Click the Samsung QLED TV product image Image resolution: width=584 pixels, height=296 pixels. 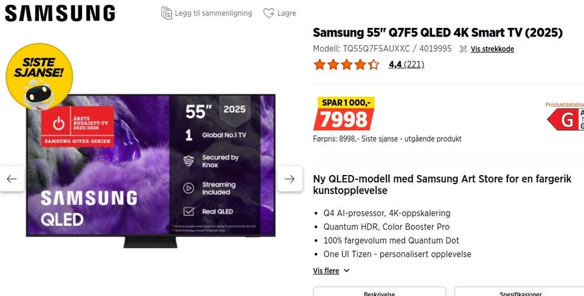click(x=151, y=171)
